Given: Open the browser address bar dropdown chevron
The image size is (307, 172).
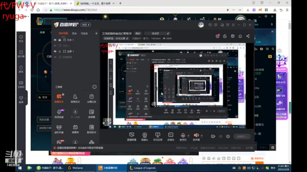Looking at the screenshot, I should [240, 10].
